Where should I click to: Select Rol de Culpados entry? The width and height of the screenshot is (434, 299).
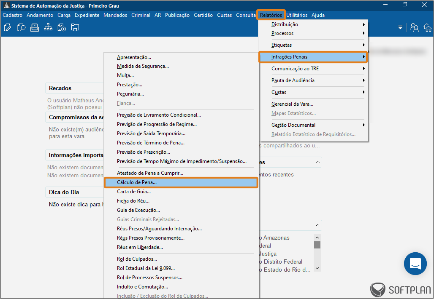[x=181, y=259]
